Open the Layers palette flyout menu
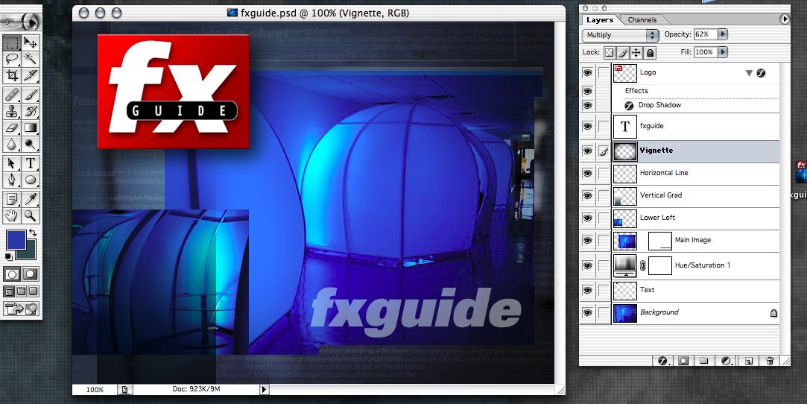Image resolution: width=807 pixels, height=404 pixels. tap(785, 19)
